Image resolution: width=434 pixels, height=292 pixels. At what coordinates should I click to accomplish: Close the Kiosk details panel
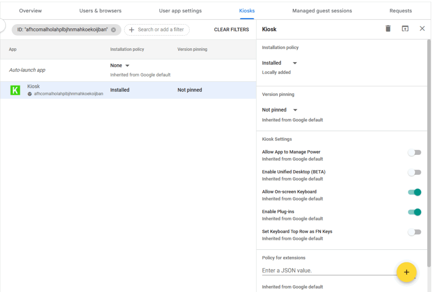click(x=422, y=29)
